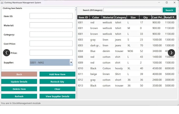Open the Supplier dropdown arrow
This screenshot has width=179, height=114.
[x=71, y=62]
